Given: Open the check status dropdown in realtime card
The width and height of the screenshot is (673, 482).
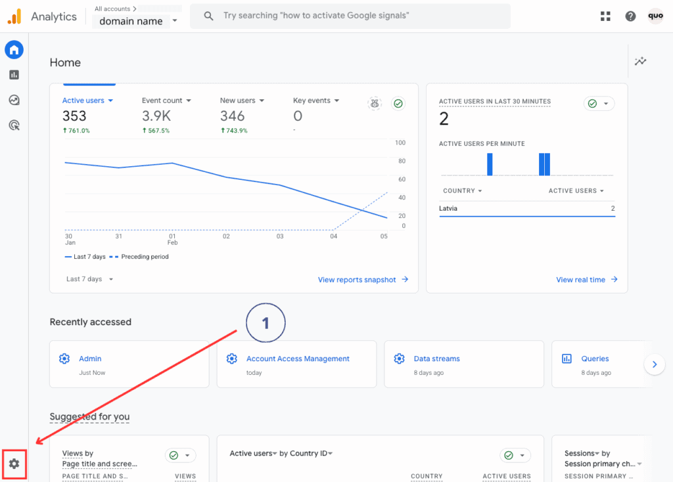Looking at the screenshot, I should click(x=599, y=103).
